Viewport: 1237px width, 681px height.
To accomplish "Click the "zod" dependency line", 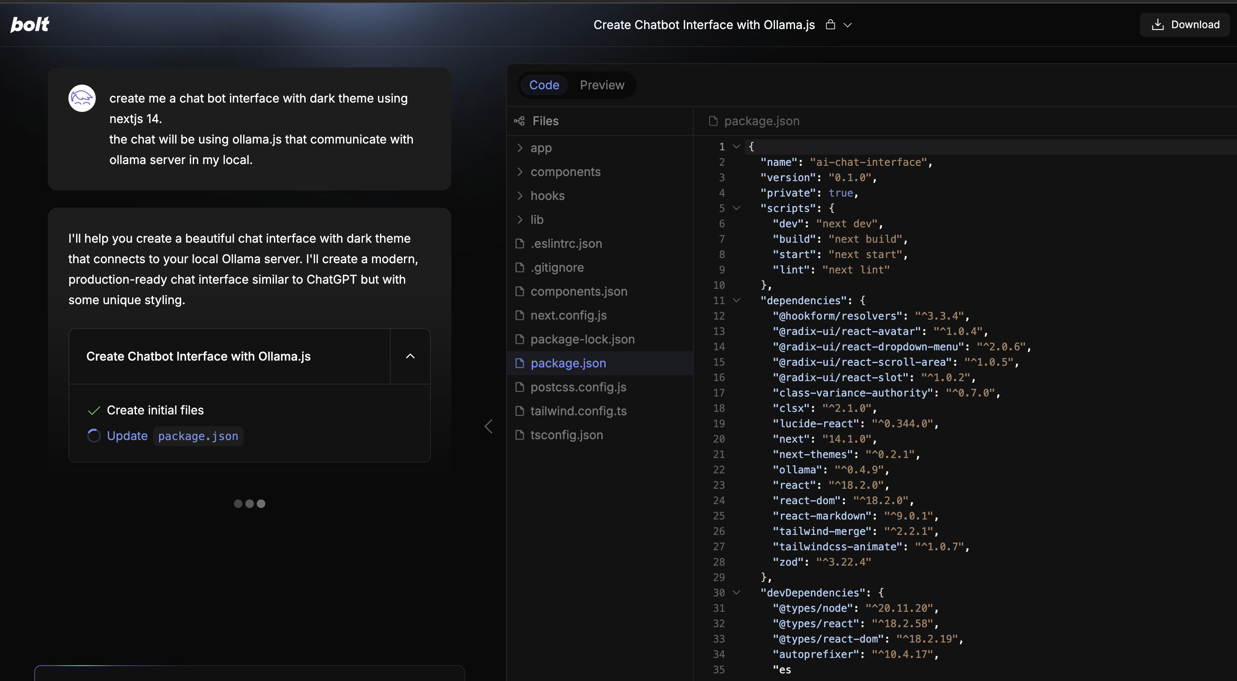I will tap(822, 562).
